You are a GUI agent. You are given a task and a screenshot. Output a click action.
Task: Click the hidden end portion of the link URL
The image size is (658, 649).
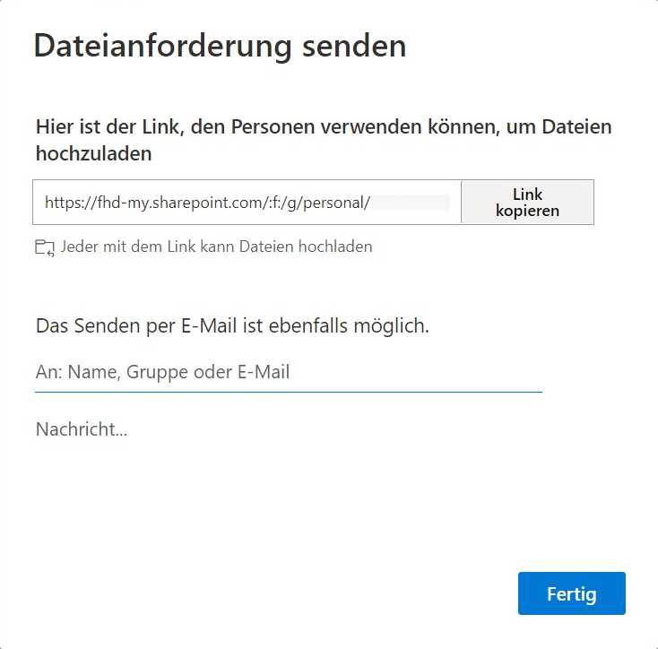point(411,203)
